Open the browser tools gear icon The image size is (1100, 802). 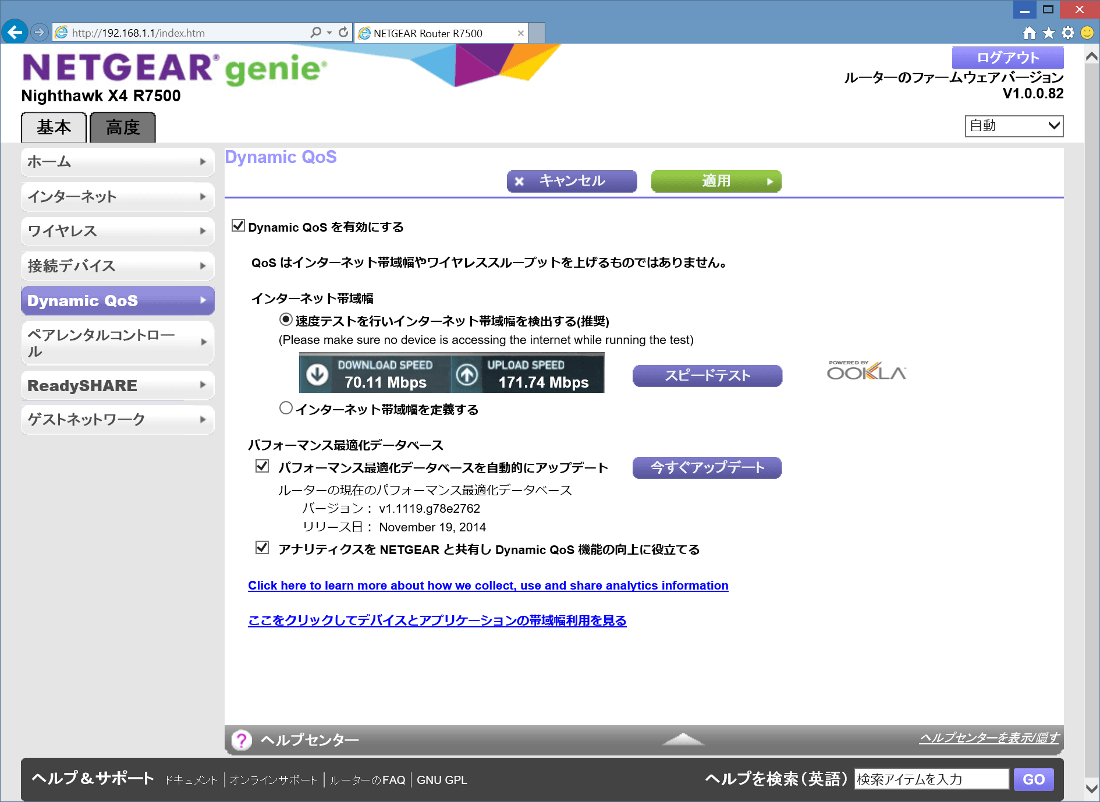[x=1067, y=33]
